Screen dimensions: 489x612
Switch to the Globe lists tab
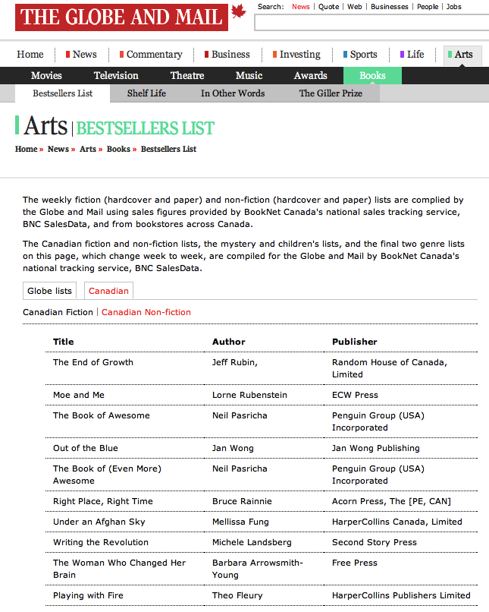(49, 291)
